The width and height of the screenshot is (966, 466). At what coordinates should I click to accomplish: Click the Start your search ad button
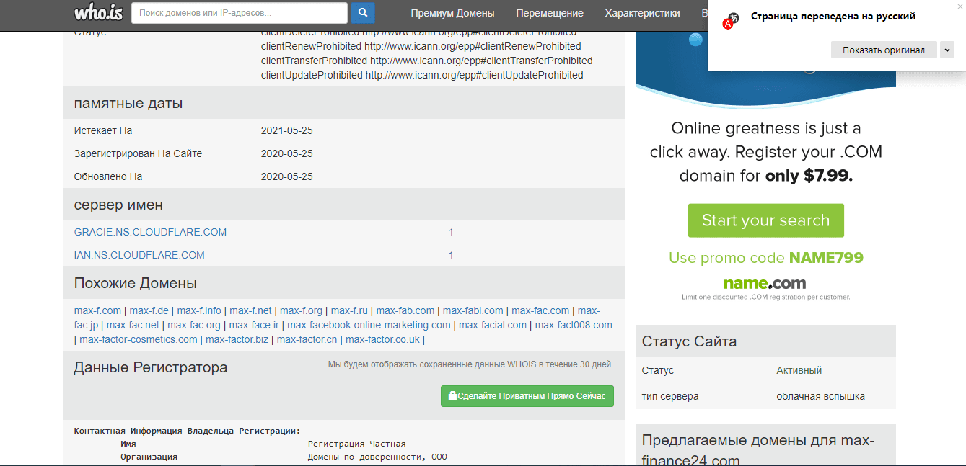click(765, 220)
